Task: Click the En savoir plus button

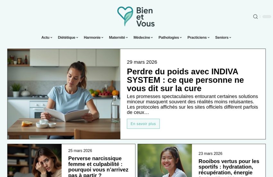Action: pos(143,124)
